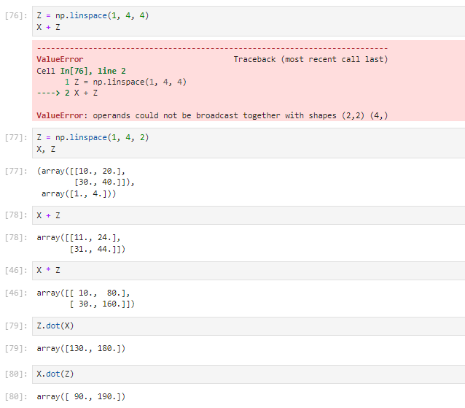Select input prompt label [80]
The height and width of the screenshot is (408, 465).
pyautogui.click(x=16, y=374)
